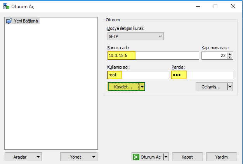Image resolution: width=243 pixels, height=164 pixels.
Task: Click the Kullanıcı adı label
Action: coord(118,67)
